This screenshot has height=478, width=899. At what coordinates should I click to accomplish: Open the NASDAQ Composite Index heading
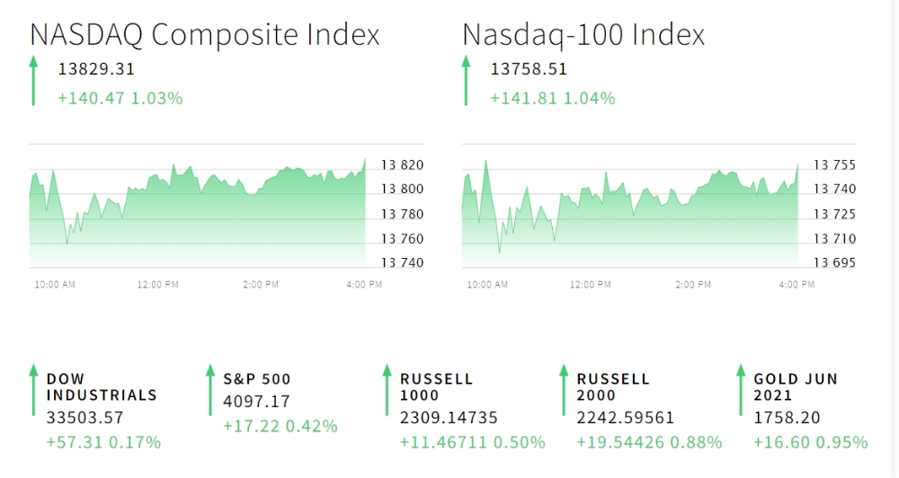coord(205,35)
